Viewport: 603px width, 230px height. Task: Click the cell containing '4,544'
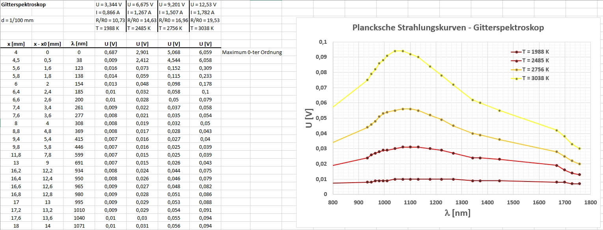(174, 60)
